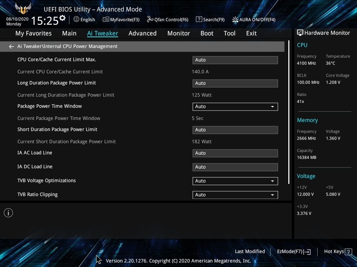Click the '1.208 V' core voltage value
The width and height of the screenshot is (357, 267).
(333, 82)
